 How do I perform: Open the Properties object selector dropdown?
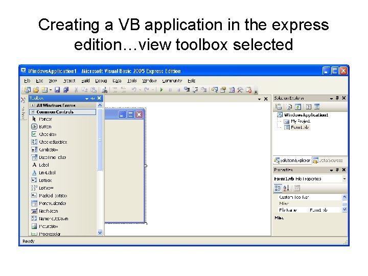344,179
